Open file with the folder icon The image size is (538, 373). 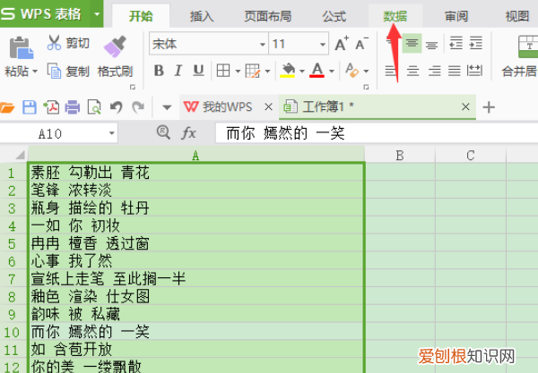click(x=7, y=108)
